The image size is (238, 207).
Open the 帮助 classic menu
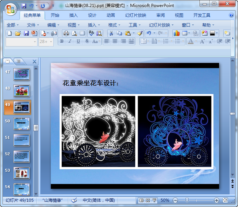208,25
